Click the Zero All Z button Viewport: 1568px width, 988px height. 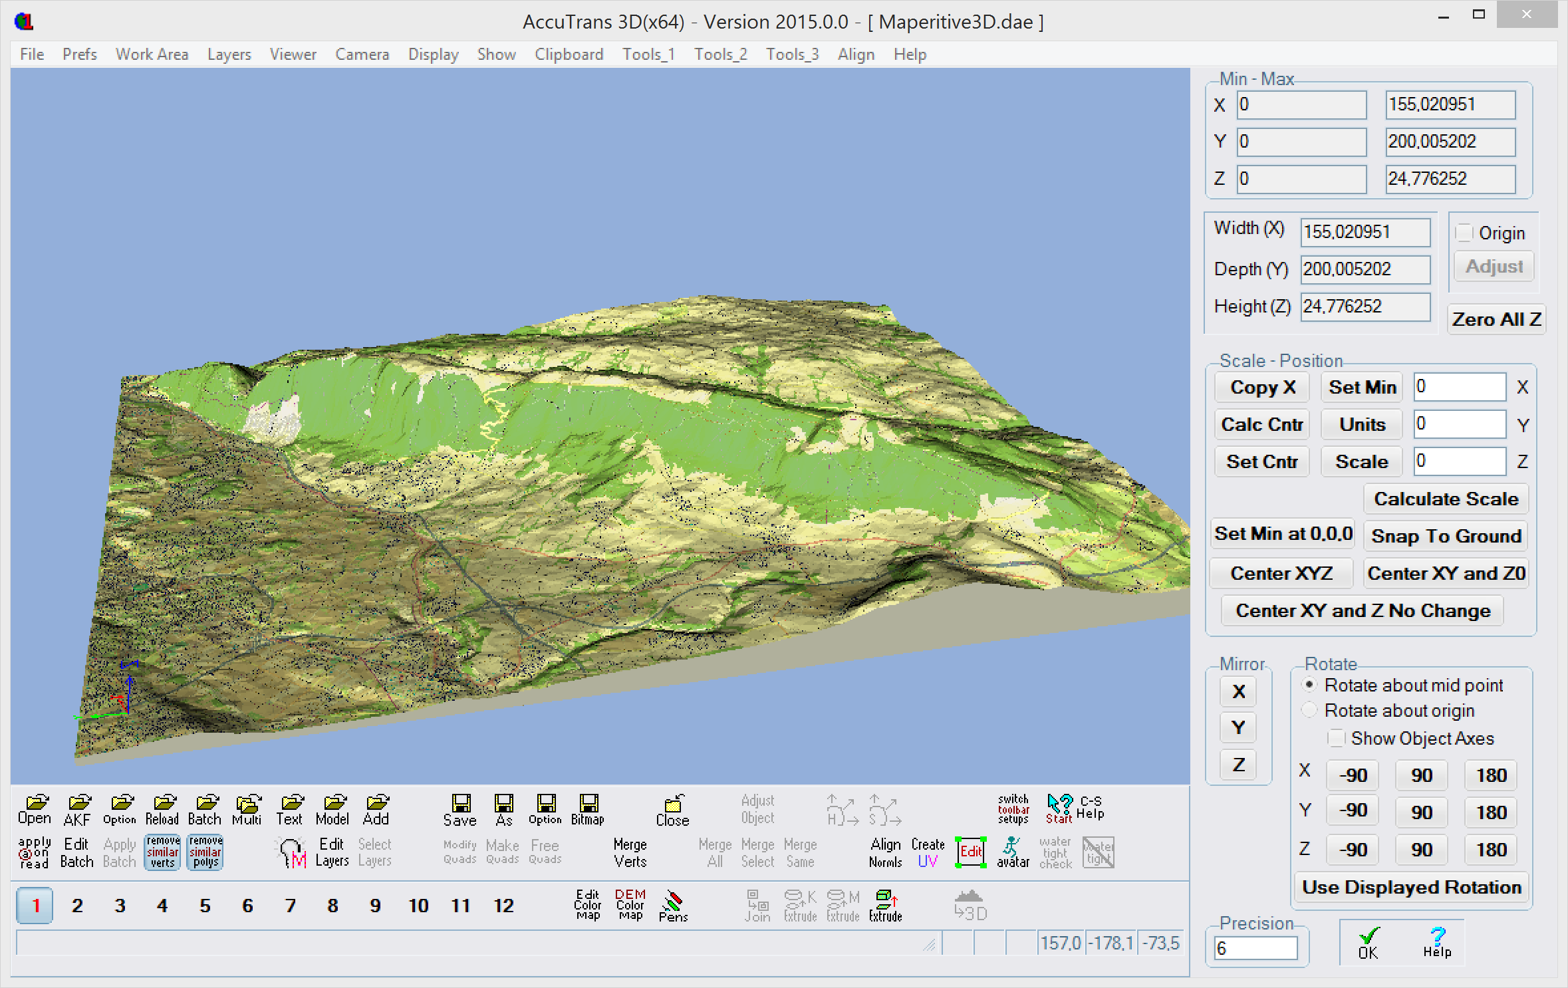pyautogui.click(x=1496, y=319)
